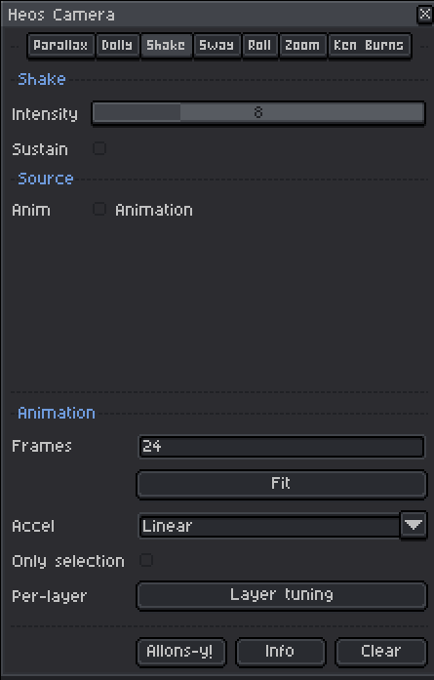
Task: Switch to the Sway tab
Action: point(217,46)
